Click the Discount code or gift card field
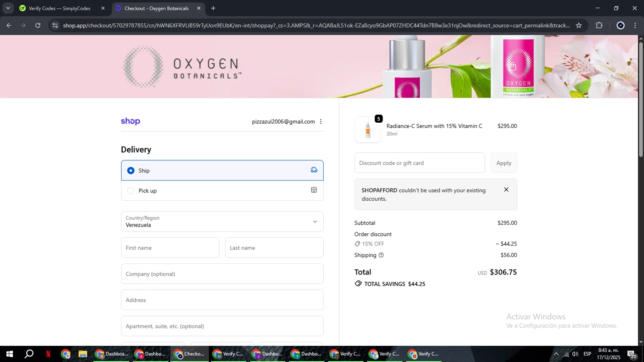 point(419,163)
